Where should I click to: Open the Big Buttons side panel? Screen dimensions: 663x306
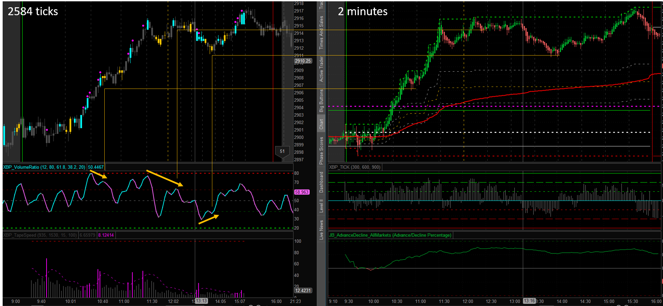tap(321, 101)
